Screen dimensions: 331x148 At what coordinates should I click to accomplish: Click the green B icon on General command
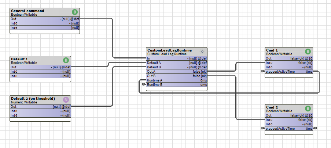pos(75,12)
